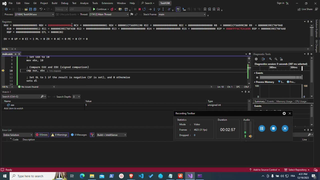
Task: Click the Live Share button
Action: pos(305,9)
